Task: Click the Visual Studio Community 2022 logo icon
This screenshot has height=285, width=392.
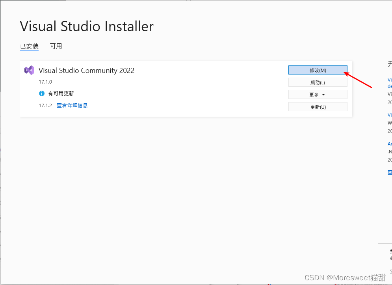Action: [x=29, y=70]
